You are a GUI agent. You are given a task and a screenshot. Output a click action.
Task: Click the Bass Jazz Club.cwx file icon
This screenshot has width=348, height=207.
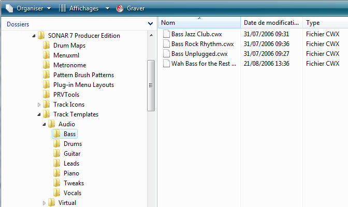coord(166,34)
